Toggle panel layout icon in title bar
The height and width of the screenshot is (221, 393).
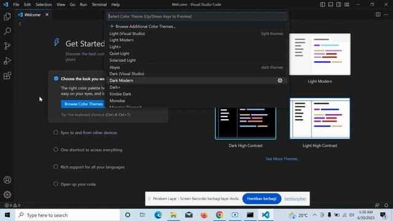(x=330, y=4)
